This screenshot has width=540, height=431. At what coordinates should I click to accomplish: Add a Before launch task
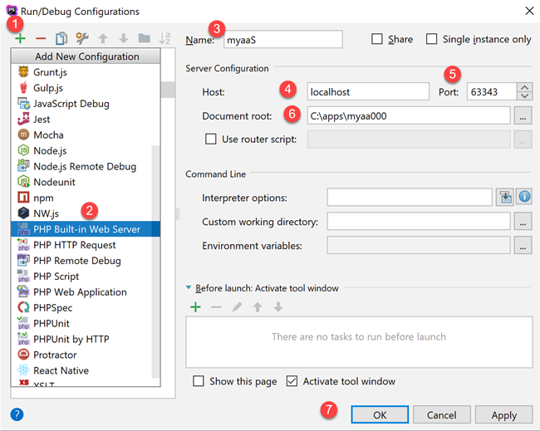pyautogui.click(x=195, y=306)
